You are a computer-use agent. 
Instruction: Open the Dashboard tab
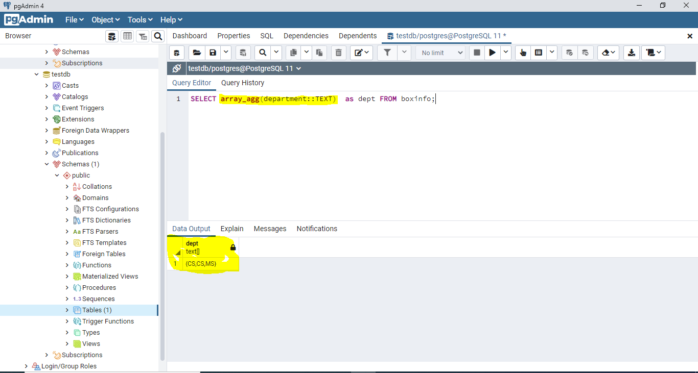tap(190, 36)
